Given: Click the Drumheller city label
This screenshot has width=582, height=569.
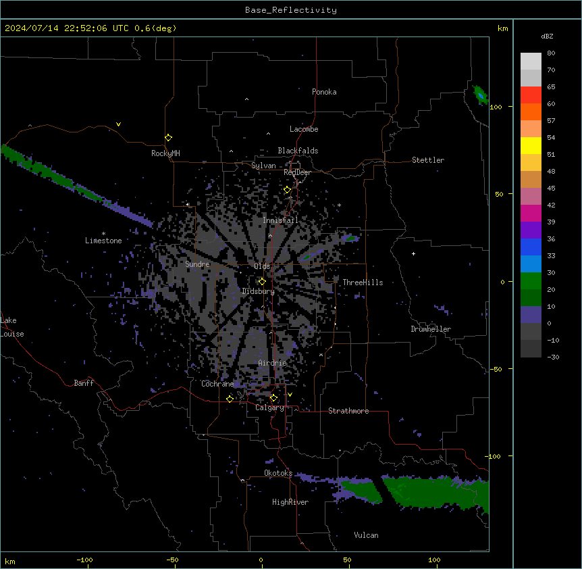Looking at the screenshot, I should click(431, 329).
